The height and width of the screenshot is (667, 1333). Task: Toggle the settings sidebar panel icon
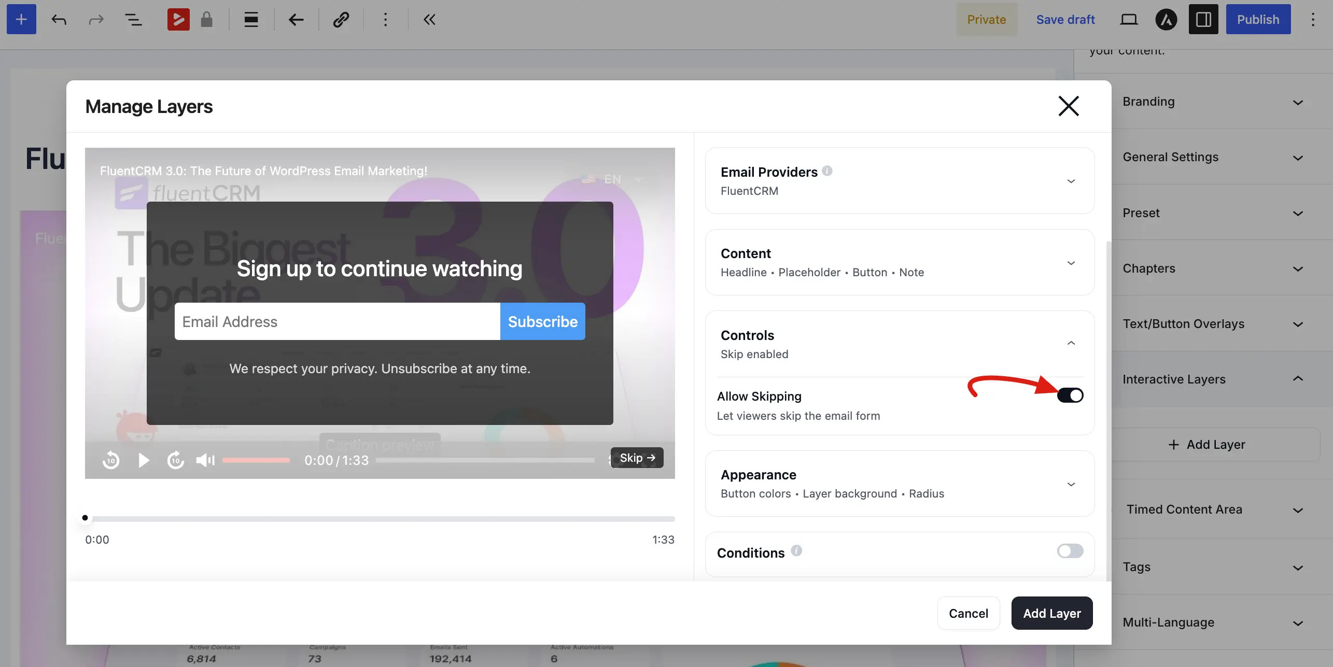click(x=1203, y=19)
